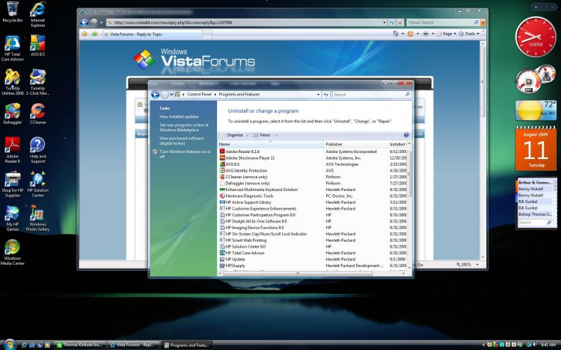Viewport: 561px width, 350px height.
Task: Click the help icon in Programs and Features
Action: point(406,135)
